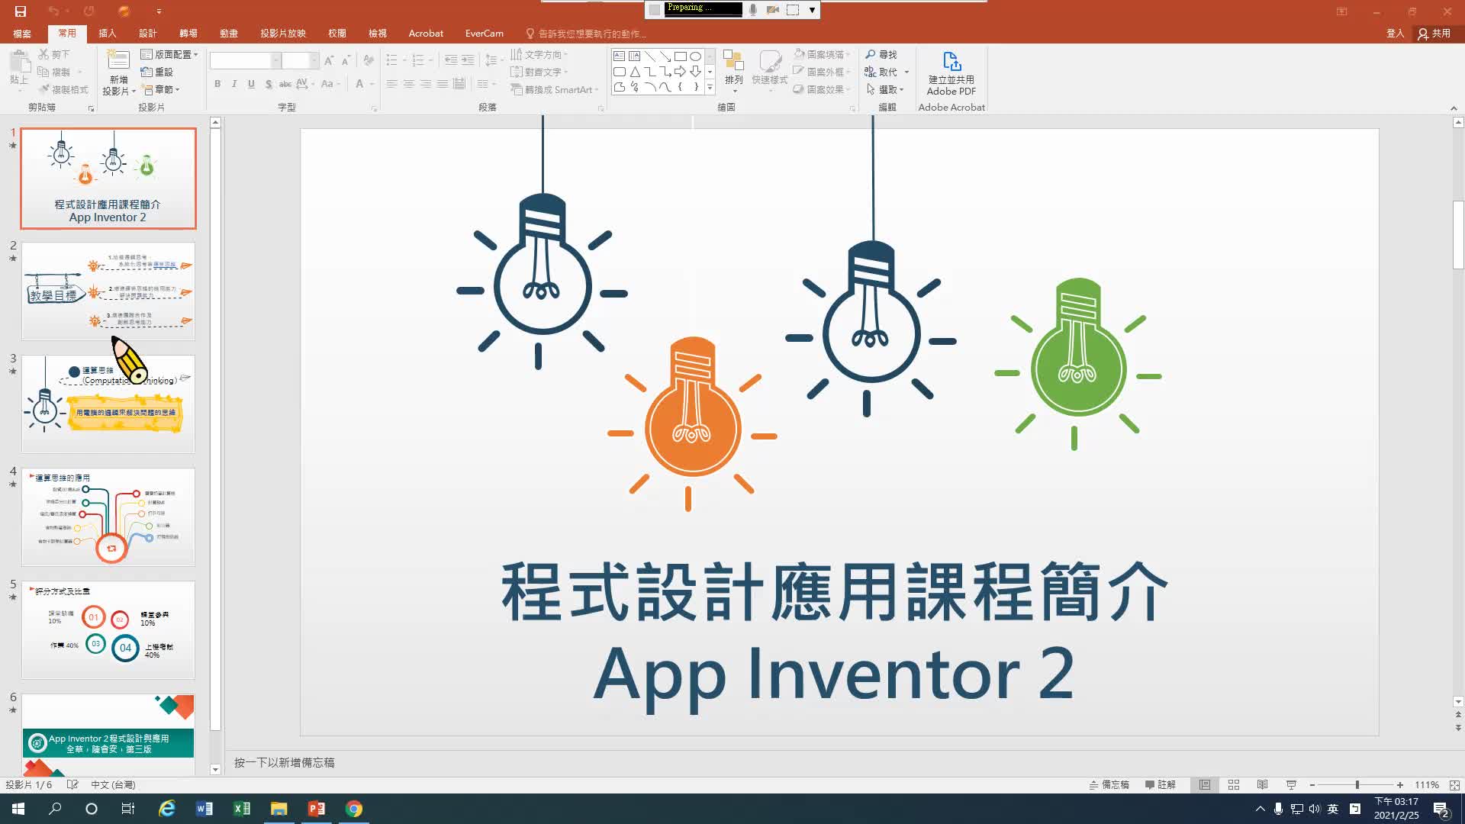This screenshot has width=1465, height=824.
Task: Select the text box shape in gallery
Action: (x=619, y=56)
